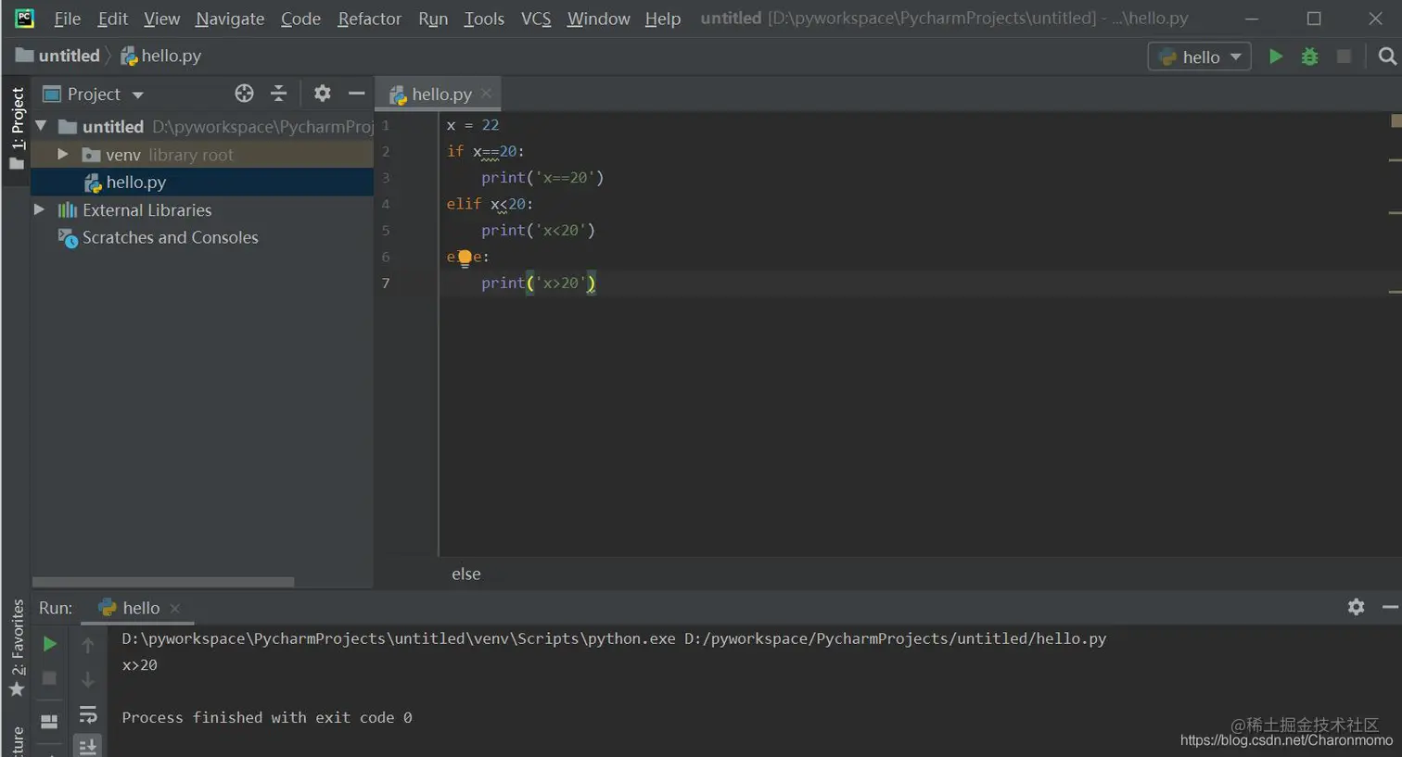The width and height of the screenshot is (1402, 757).
Task: Open Search Everywhere magnifier icon
Action: pyautogui.click(x=1387, y=57)
